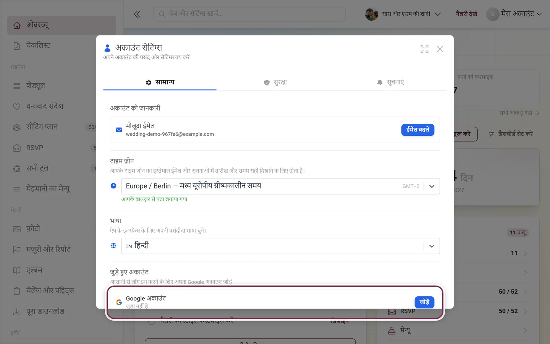The width and height of the screenshot is (550, 344).
Task: Open the हिन्दी language dropdown
Action: [x=280, y=246]
